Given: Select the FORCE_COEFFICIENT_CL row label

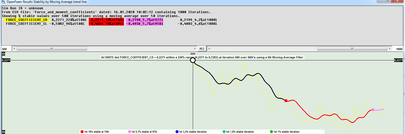Looking at the screenshot, I should point(27,24).
